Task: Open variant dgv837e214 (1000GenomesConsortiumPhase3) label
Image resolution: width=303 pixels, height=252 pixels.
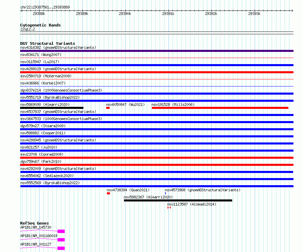Action: click(61, 90)
